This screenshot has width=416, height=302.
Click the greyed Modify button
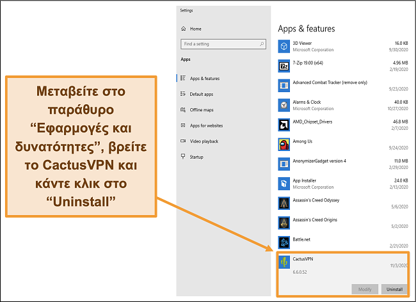(365, 289)
